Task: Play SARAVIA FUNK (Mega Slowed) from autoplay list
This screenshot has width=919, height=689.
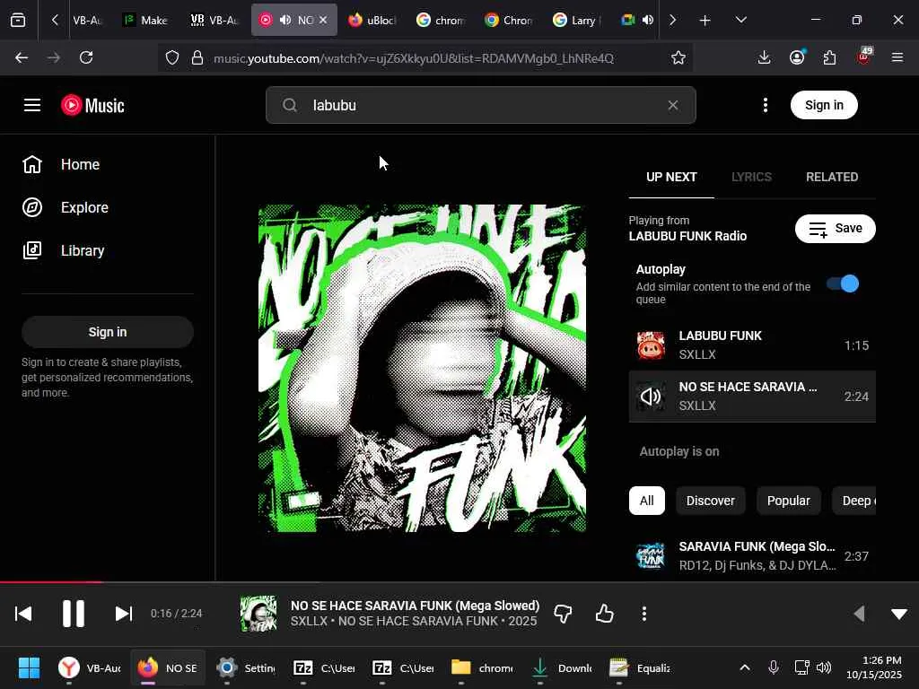Action: [x=752, y=556]
